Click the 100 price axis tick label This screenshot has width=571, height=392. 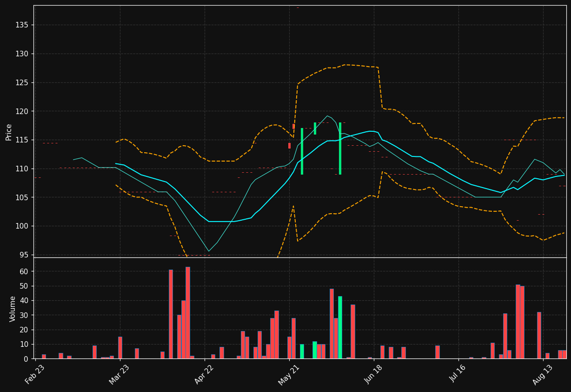point(22,226)
